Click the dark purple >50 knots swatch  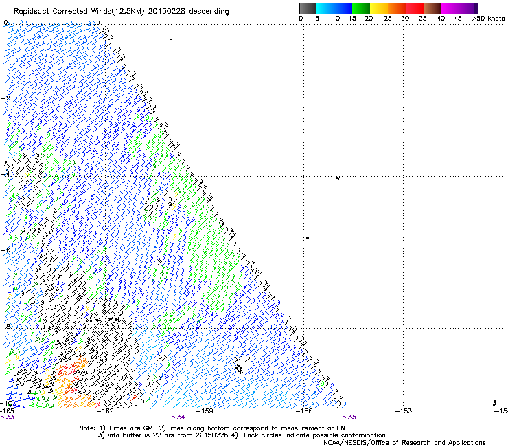[x=476, y=8]
